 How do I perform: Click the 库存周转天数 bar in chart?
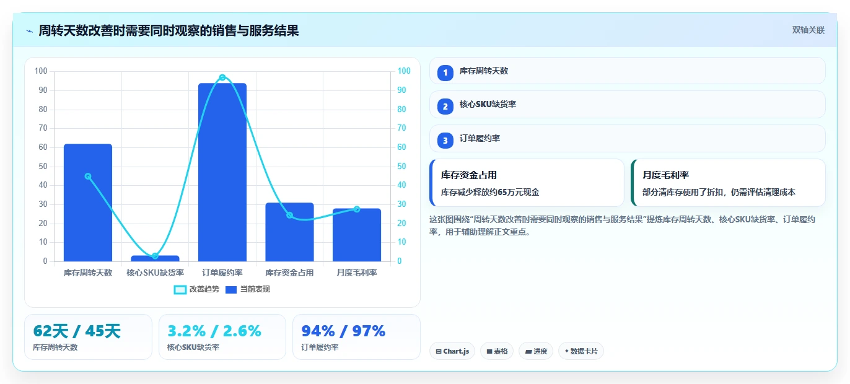pos(88,203)
